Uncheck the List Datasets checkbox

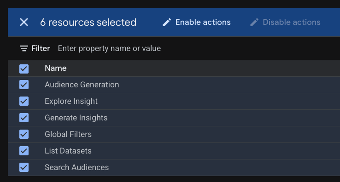[24, 151]
